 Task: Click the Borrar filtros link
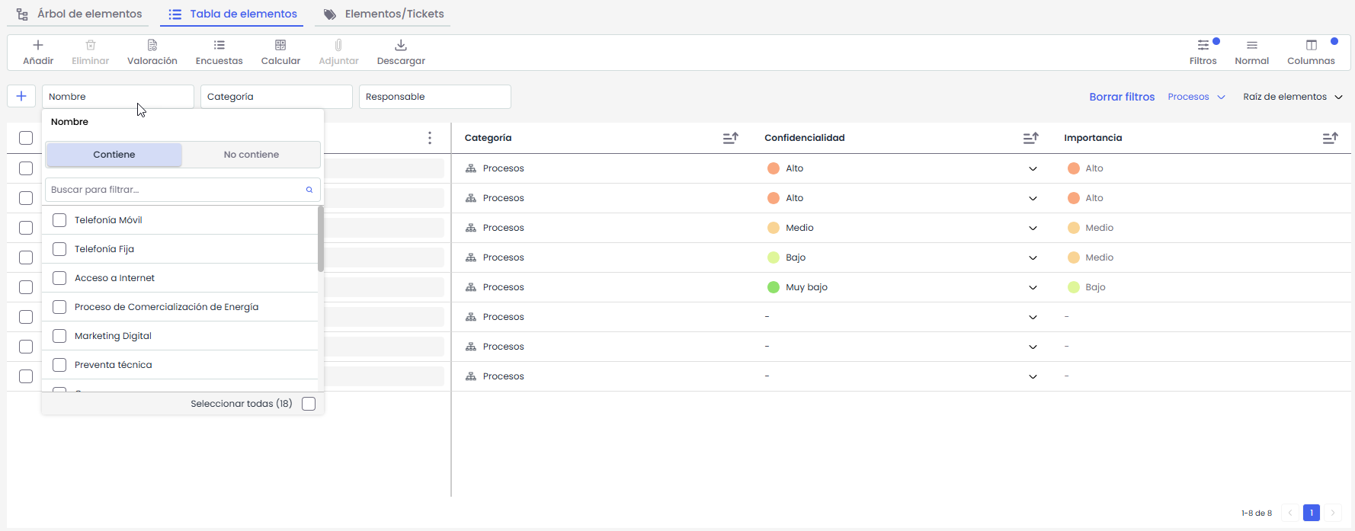tap(1122, 97)
